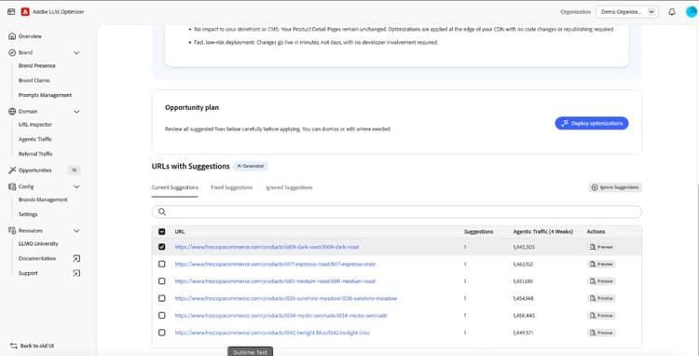Screen dimensions: 699x356
Task: Preview the twilight-bliss URL
Action: [601, 333]
